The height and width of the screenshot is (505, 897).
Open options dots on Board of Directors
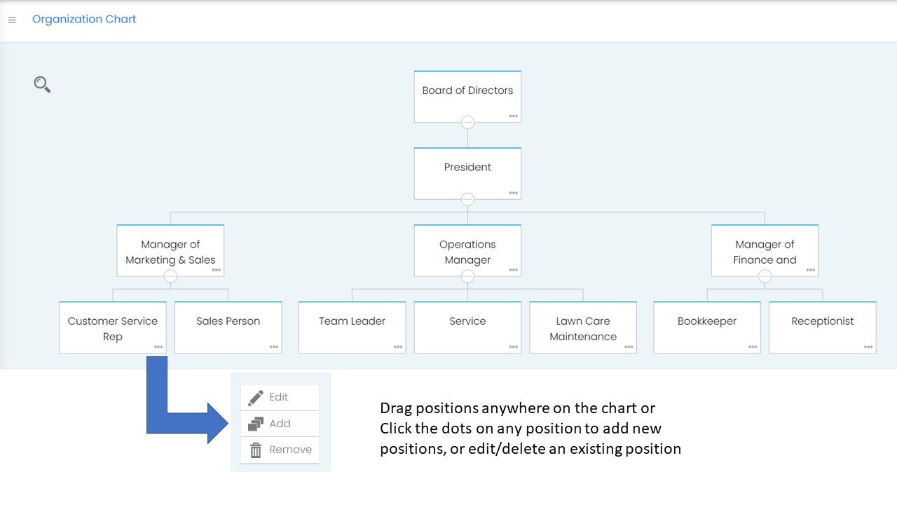click(x=513, y=116)
